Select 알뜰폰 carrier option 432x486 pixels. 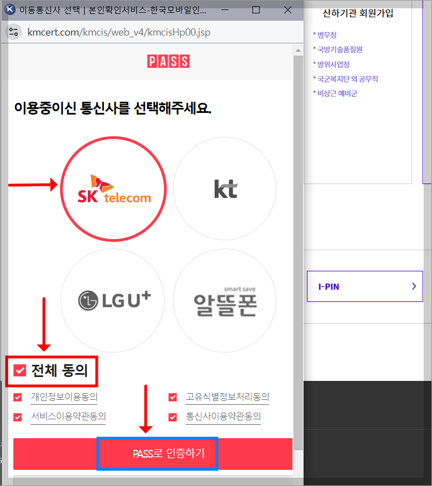(225, 300)
